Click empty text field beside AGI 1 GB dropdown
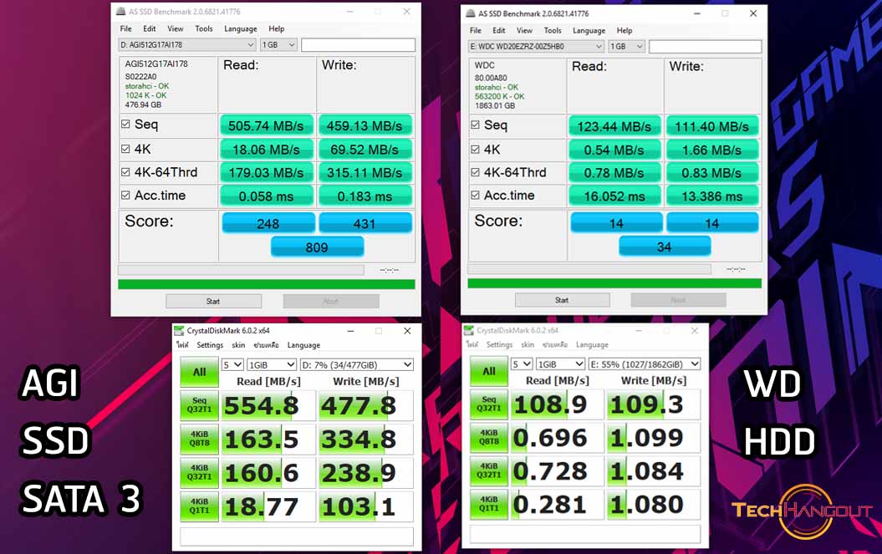The height and width of the screenshot is (554, 882). [359, 45]
